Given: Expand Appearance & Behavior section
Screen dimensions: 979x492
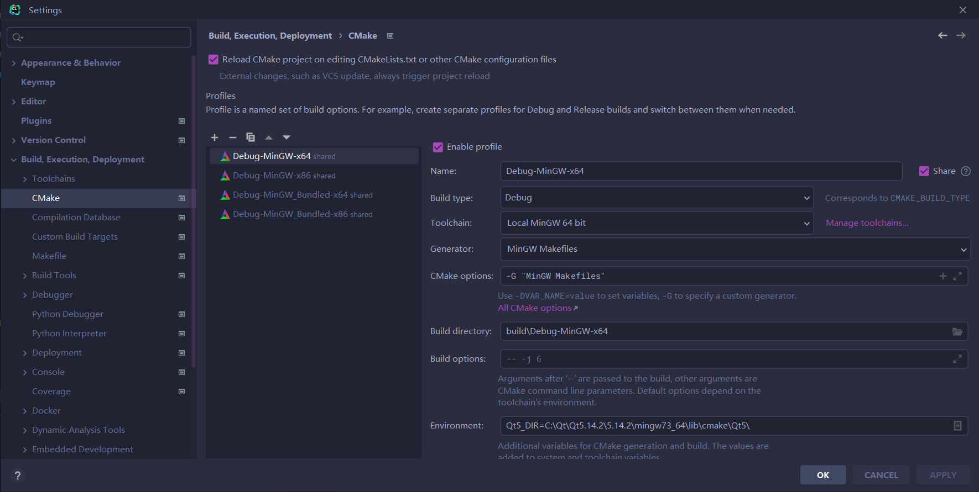Looking at the screenshot, I should point(14,64).
